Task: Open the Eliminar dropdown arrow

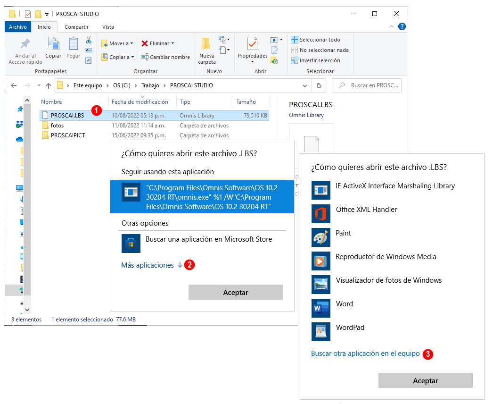Action: tap(173, 43)
